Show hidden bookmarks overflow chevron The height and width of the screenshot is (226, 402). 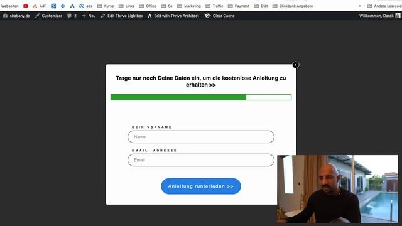point(360,6)
